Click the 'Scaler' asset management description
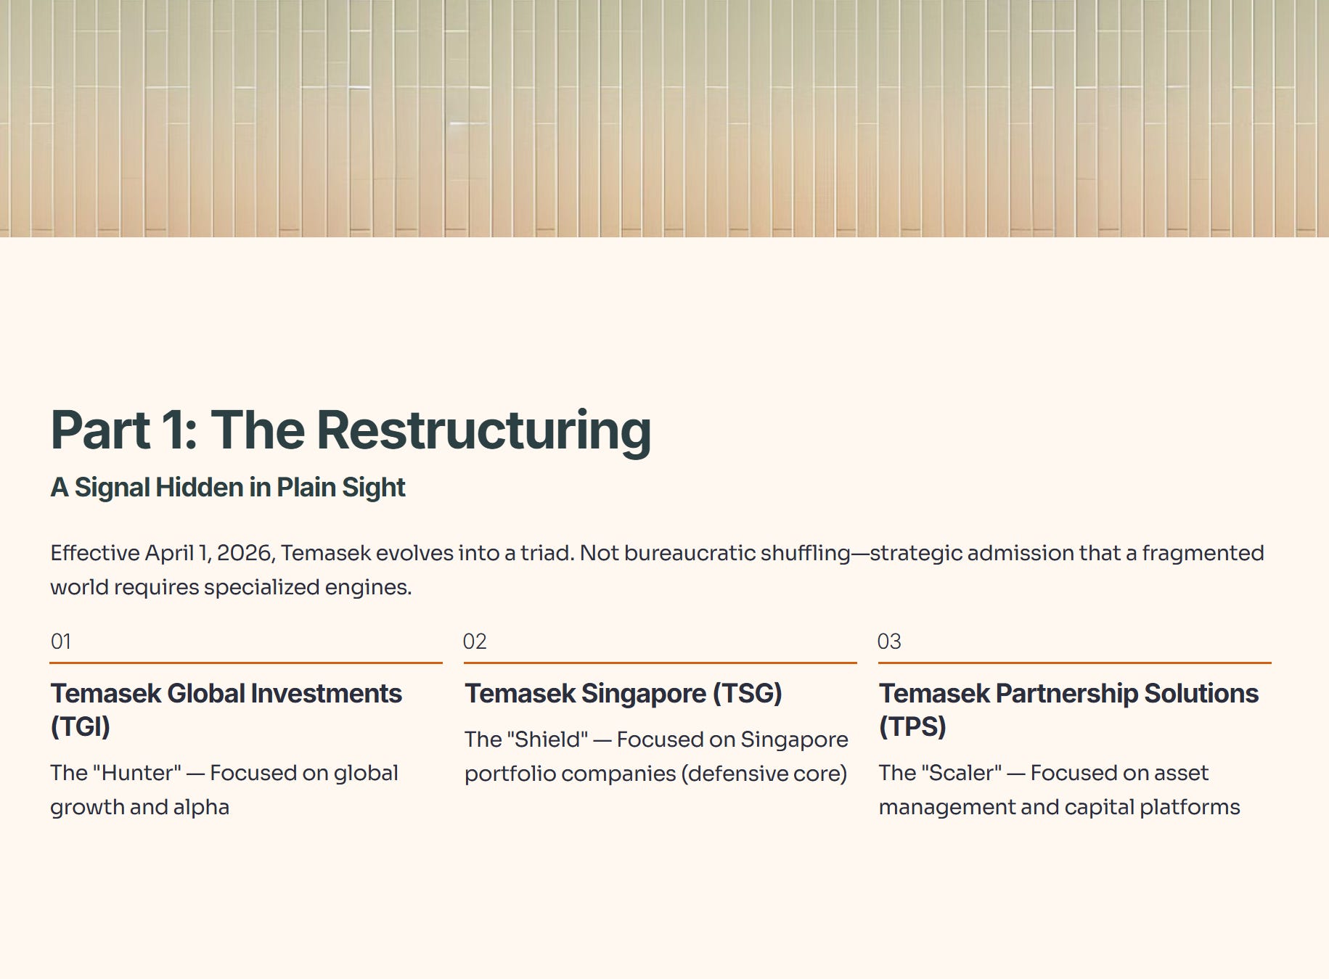1329x979 pixels. (x=1059, y=790)
